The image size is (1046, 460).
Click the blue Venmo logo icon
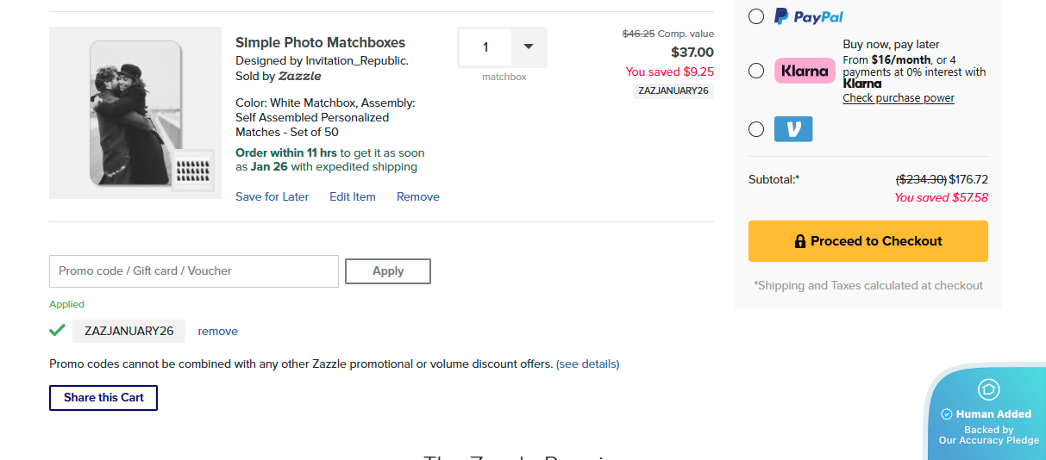click(x=793, y=129)
